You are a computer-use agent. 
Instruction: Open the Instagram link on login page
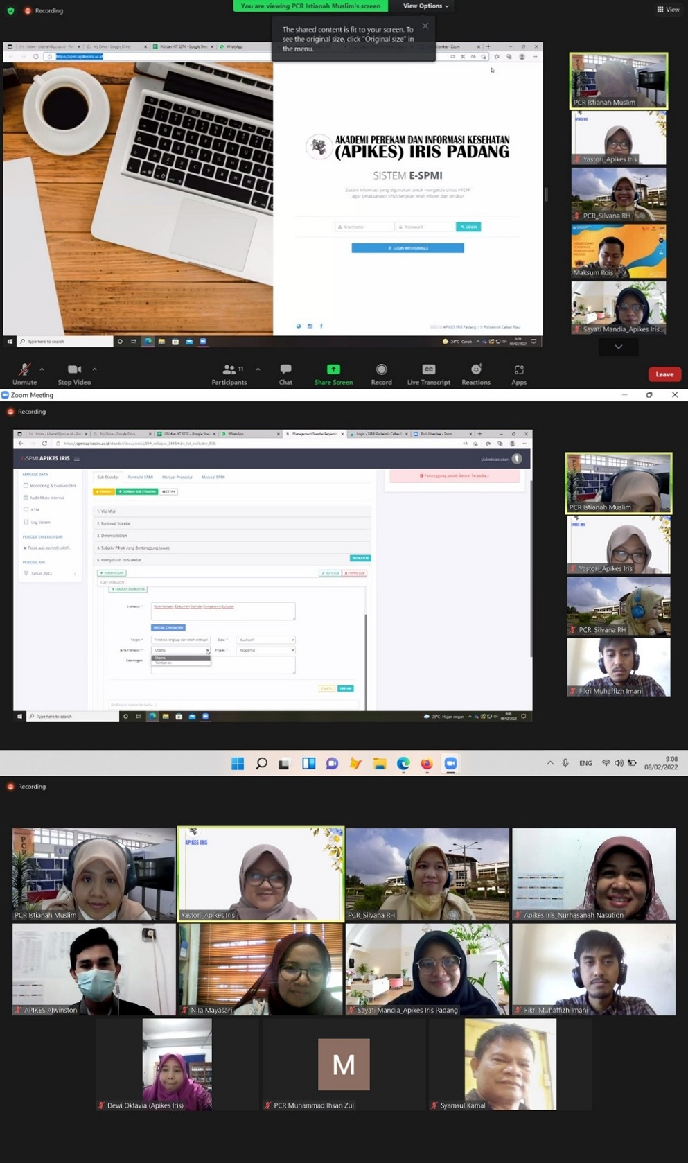tap(310, 326)
